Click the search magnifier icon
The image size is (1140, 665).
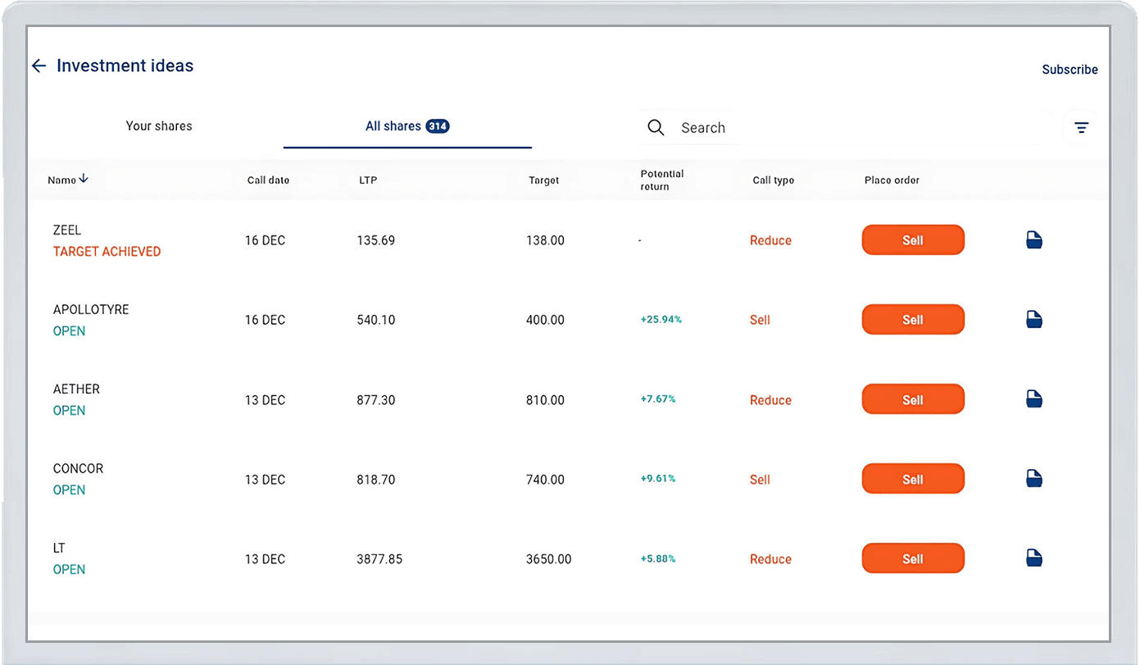(x=656, y=128)
